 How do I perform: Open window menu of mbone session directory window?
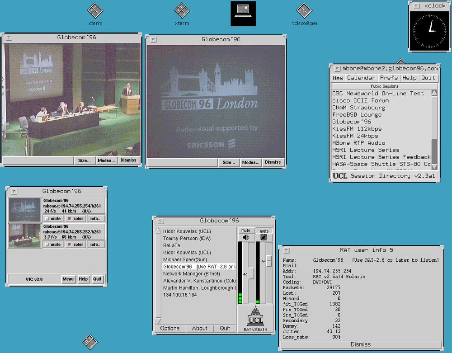pos(337,69)
